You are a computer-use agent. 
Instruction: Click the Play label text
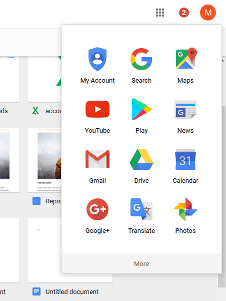141,131
